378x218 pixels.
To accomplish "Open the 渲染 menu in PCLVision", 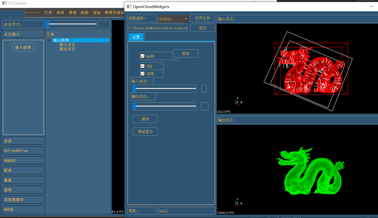I will [96, 13].
